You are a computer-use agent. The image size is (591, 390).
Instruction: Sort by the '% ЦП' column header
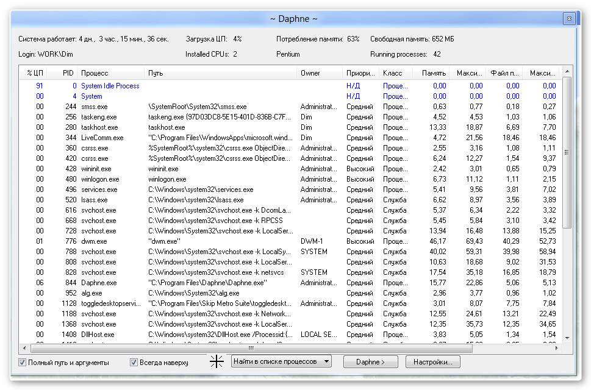pos(34,73)
